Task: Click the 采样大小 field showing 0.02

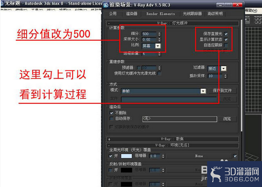Action: 149,39
